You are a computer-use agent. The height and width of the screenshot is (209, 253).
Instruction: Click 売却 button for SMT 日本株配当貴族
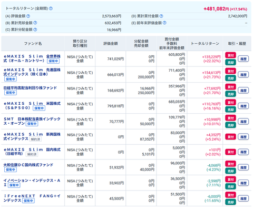pyautogui.click(x=230, y=125)
